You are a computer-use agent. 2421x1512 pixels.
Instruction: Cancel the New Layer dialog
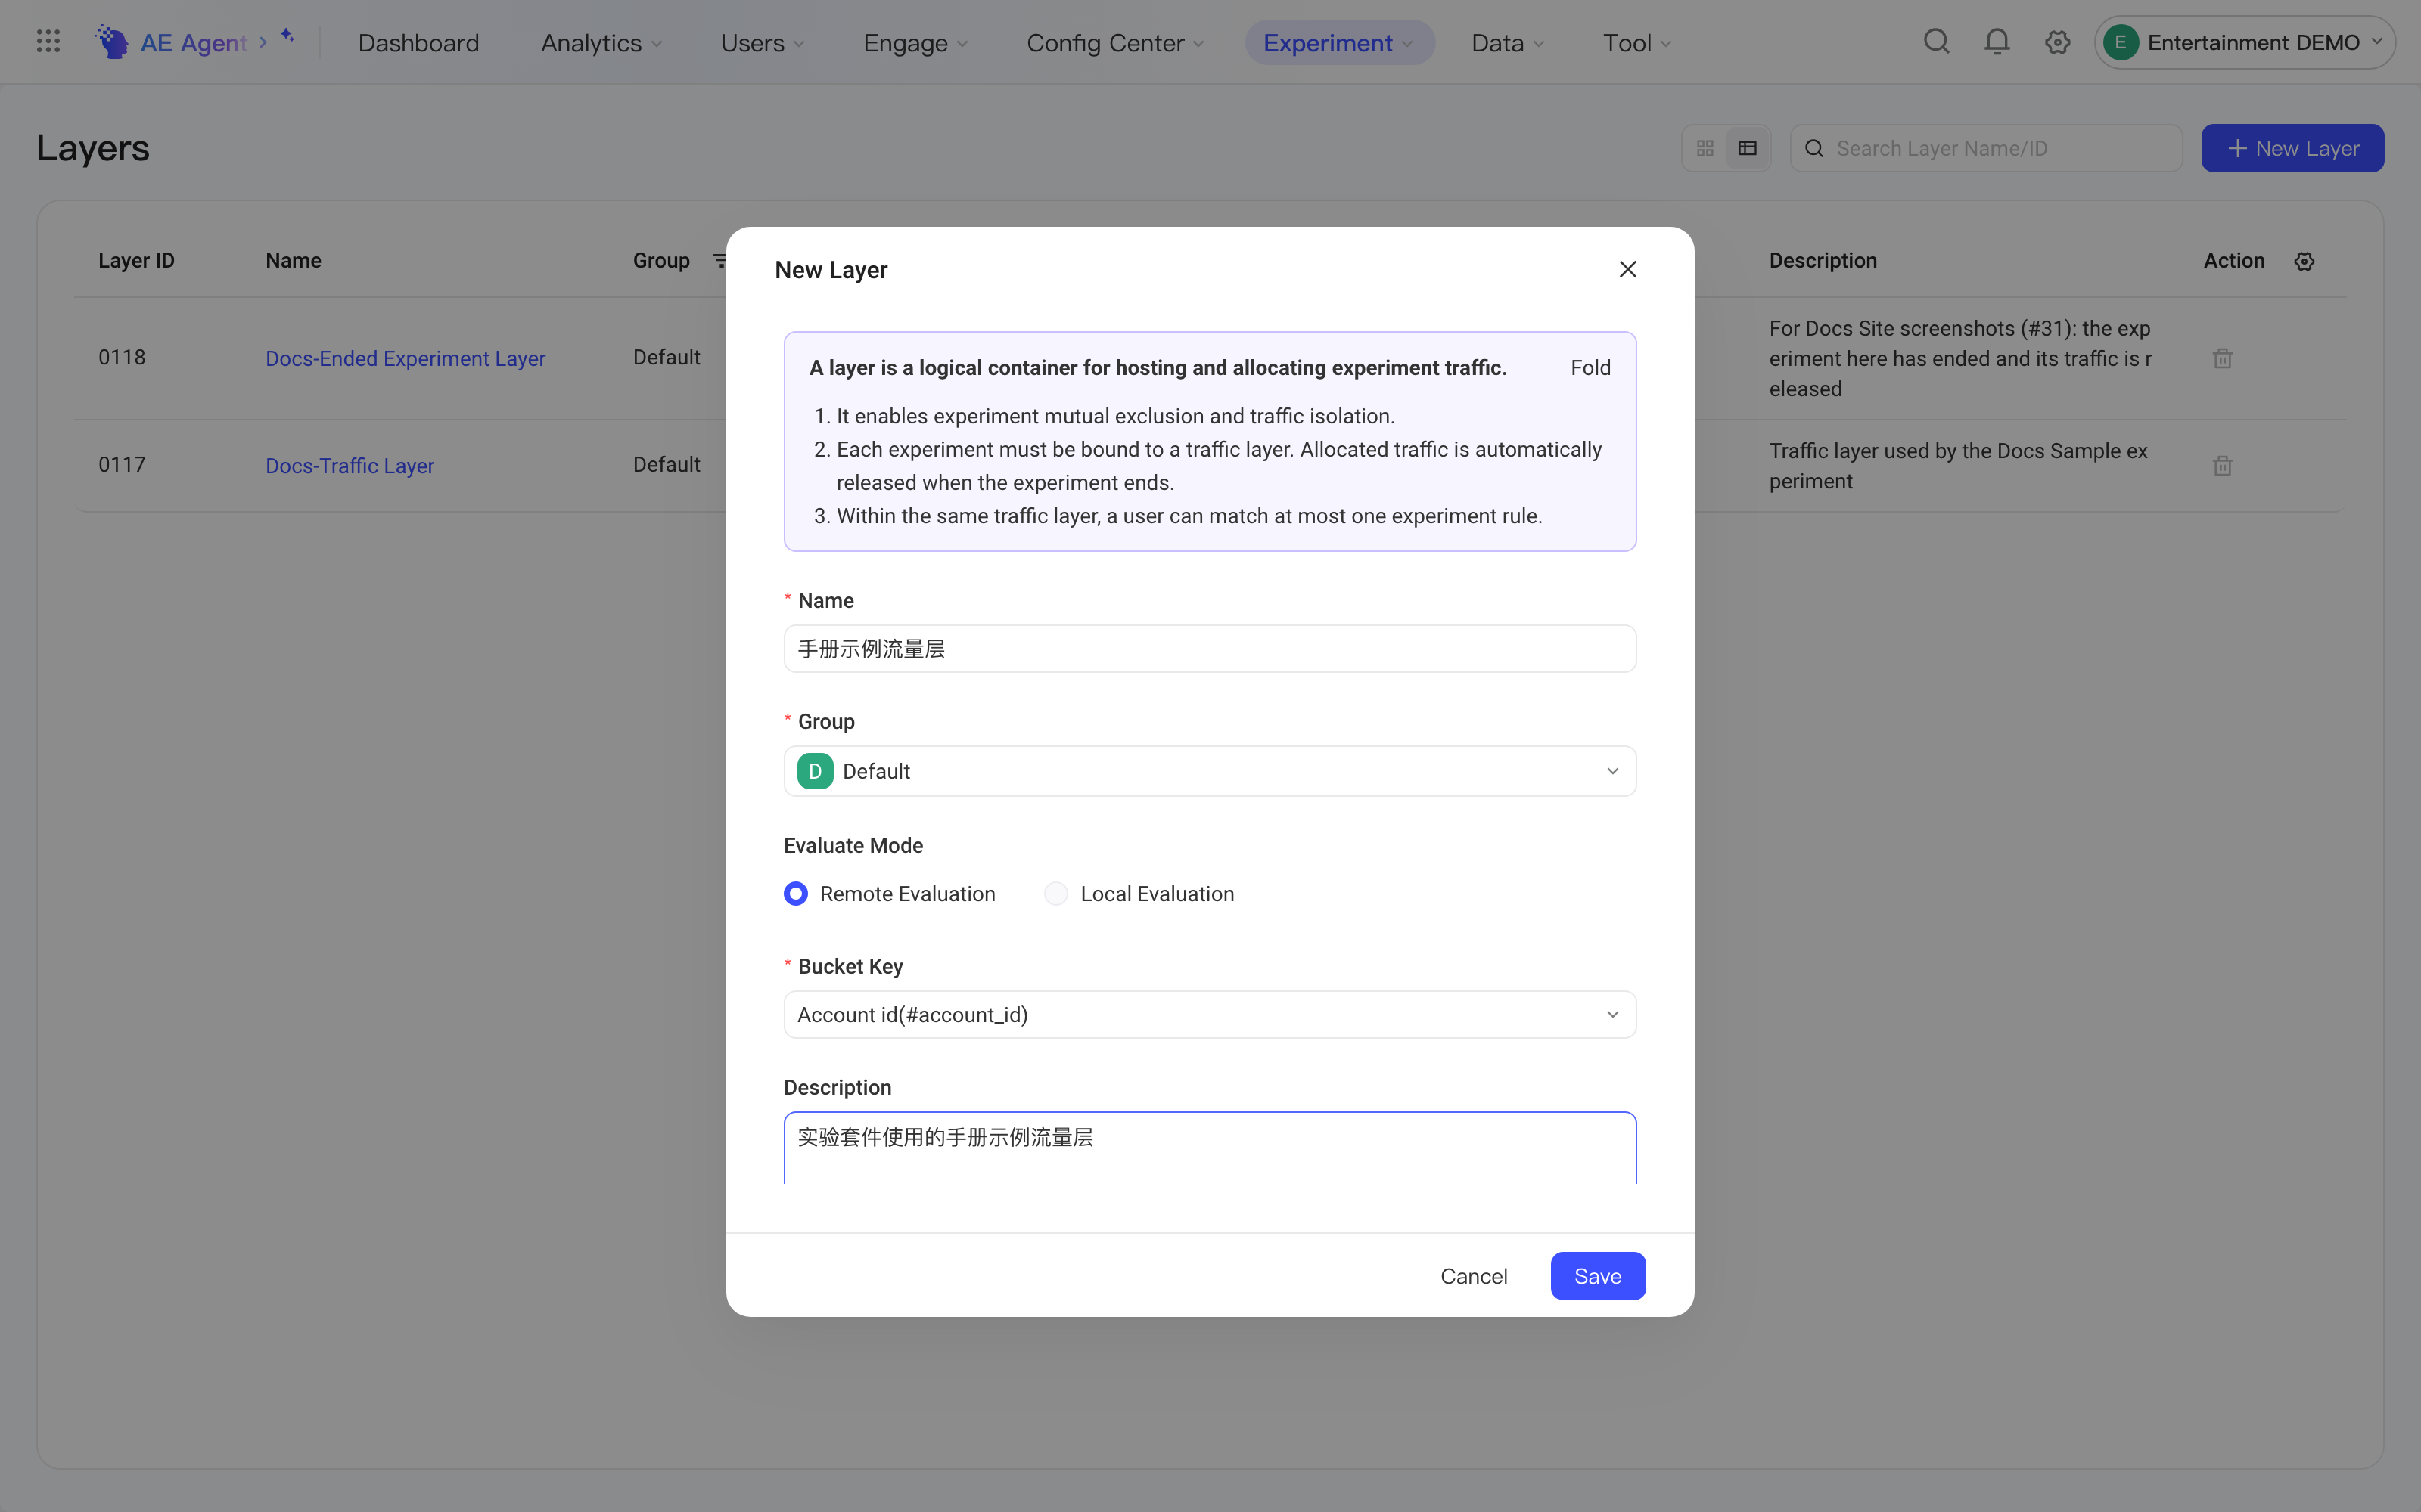click(1474, 1276)
